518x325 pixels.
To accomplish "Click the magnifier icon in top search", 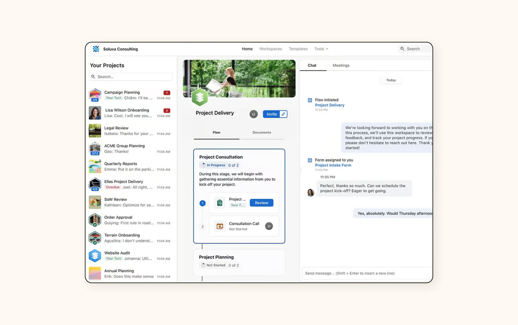I will [402, 49].
